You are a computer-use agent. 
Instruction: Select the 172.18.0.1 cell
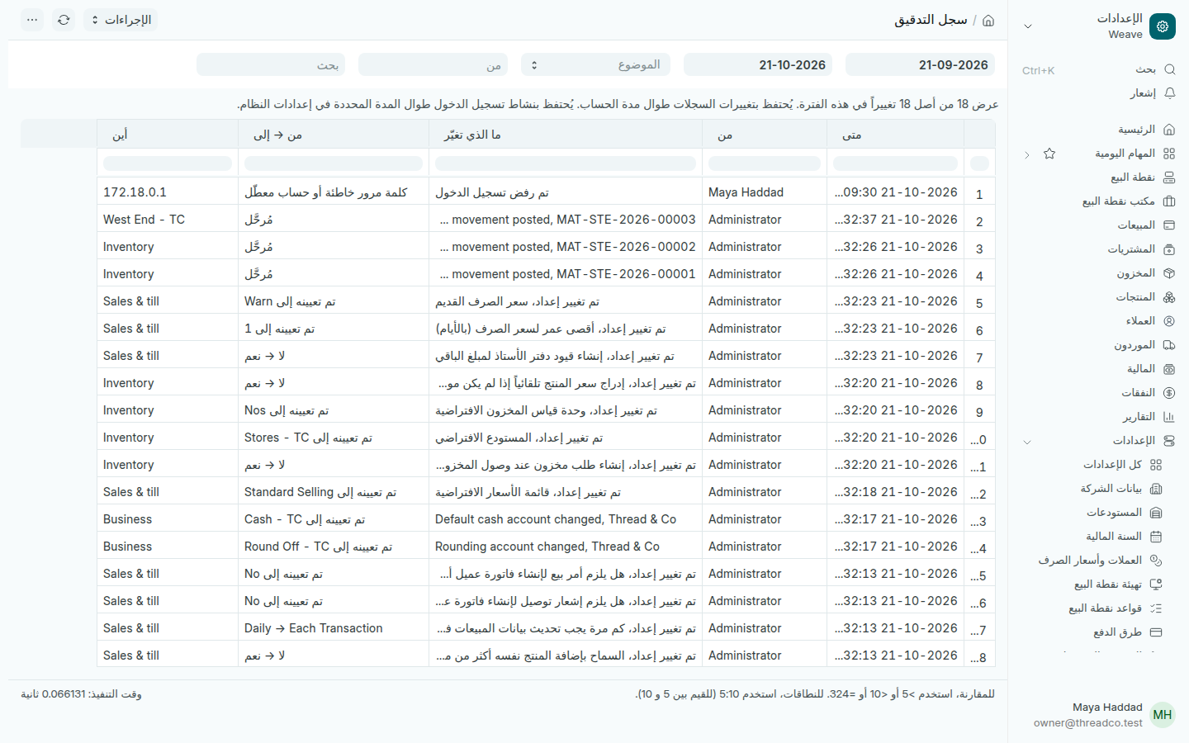tap(168, 192)
